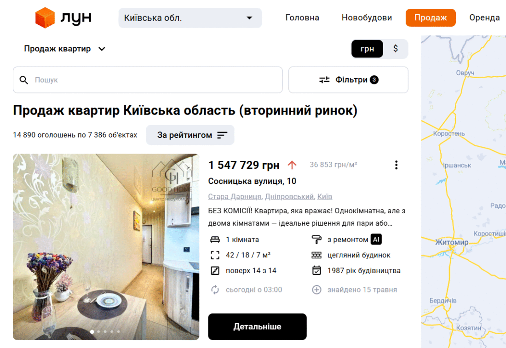The height and width of the screenshot is (348, 506).
Task: Open the Київська обл. region dropdown
Action: pyautogui.click(x=190, y=18)
